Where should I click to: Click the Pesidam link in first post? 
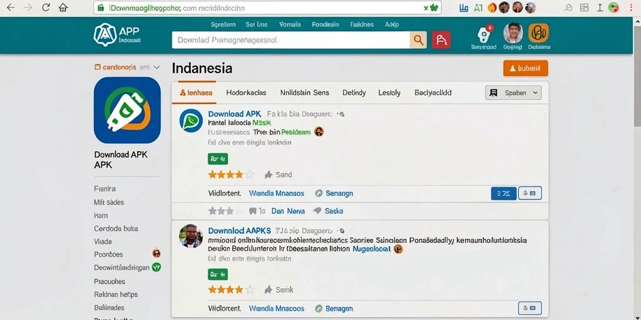coord(296,132)
